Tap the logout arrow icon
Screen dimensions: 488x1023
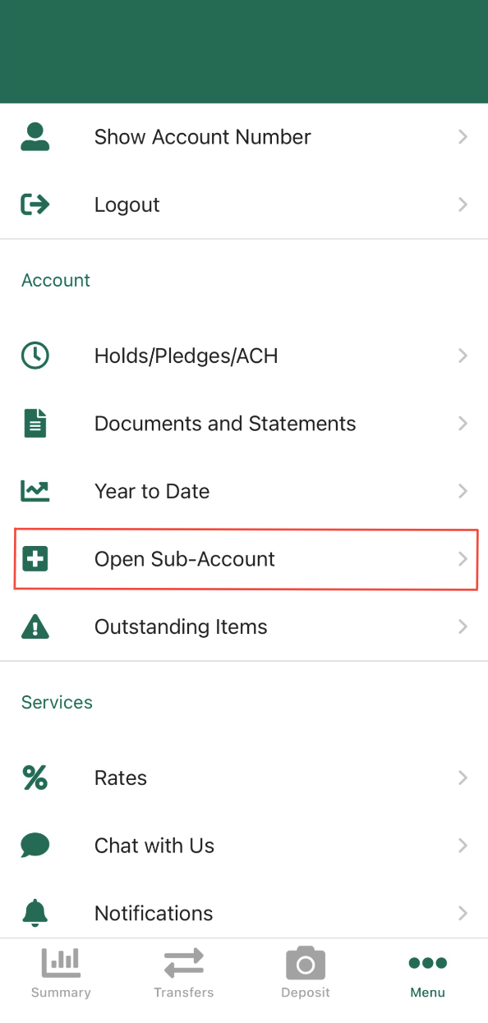point(35,204)
